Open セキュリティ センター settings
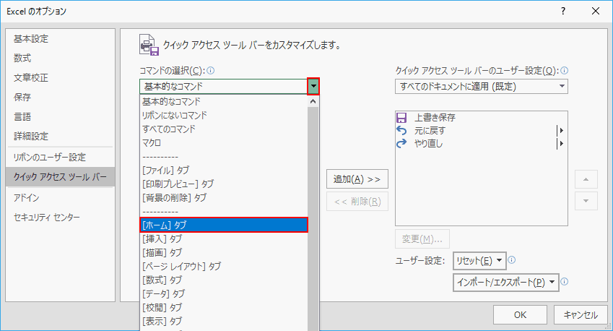Screen dimensions: 613x331 [x=60, y=218]
